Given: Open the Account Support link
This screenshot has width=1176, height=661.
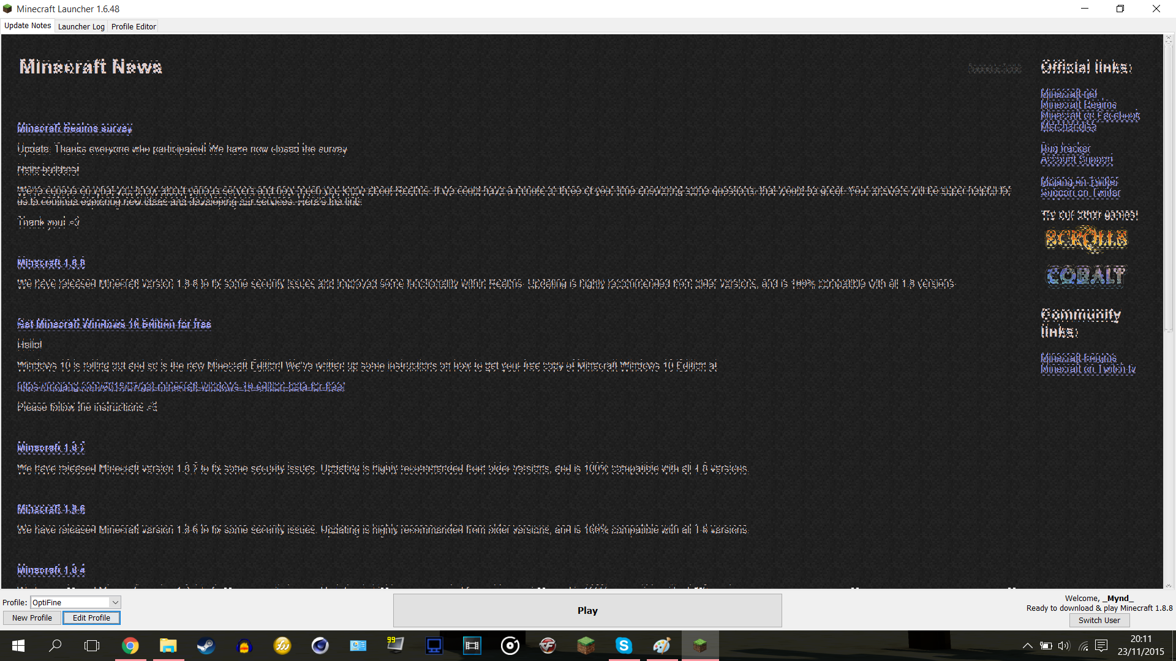Looking at the screenshot, I should pyautogui.click(x=1077, y=159).
